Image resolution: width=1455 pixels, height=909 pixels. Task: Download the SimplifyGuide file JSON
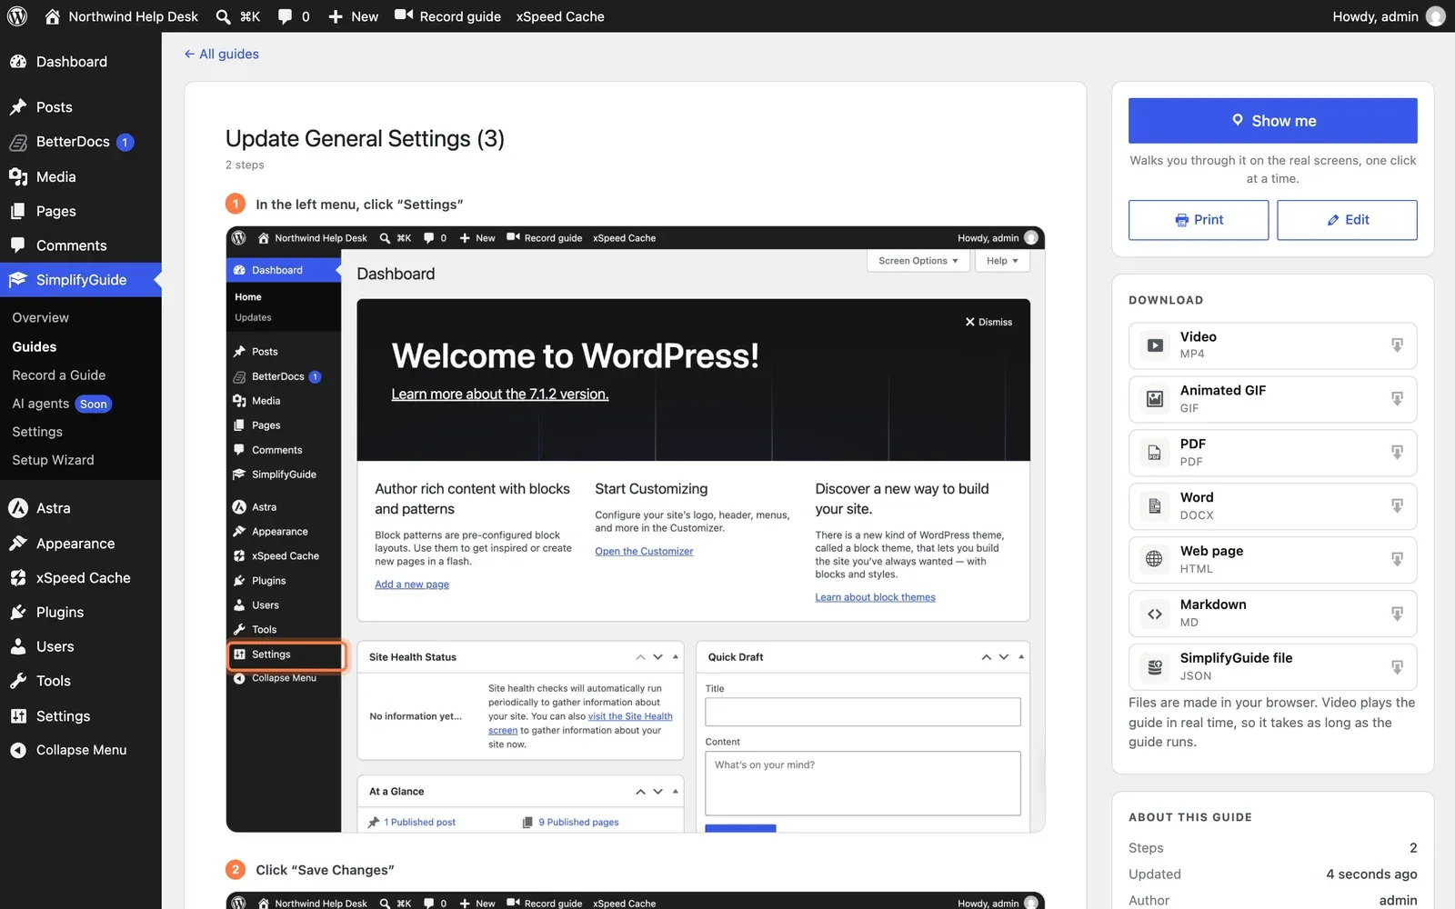1272,667
